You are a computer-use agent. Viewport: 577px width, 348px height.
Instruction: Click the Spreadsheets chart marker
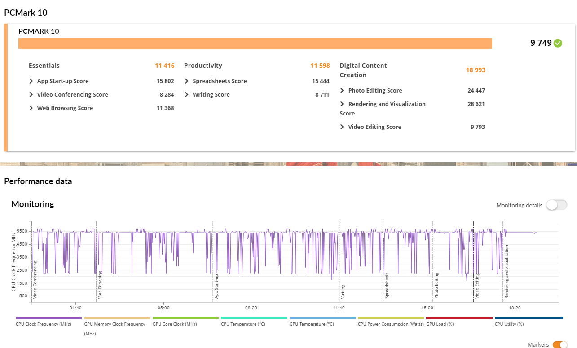pyautogui.click(x=387, y=286)
